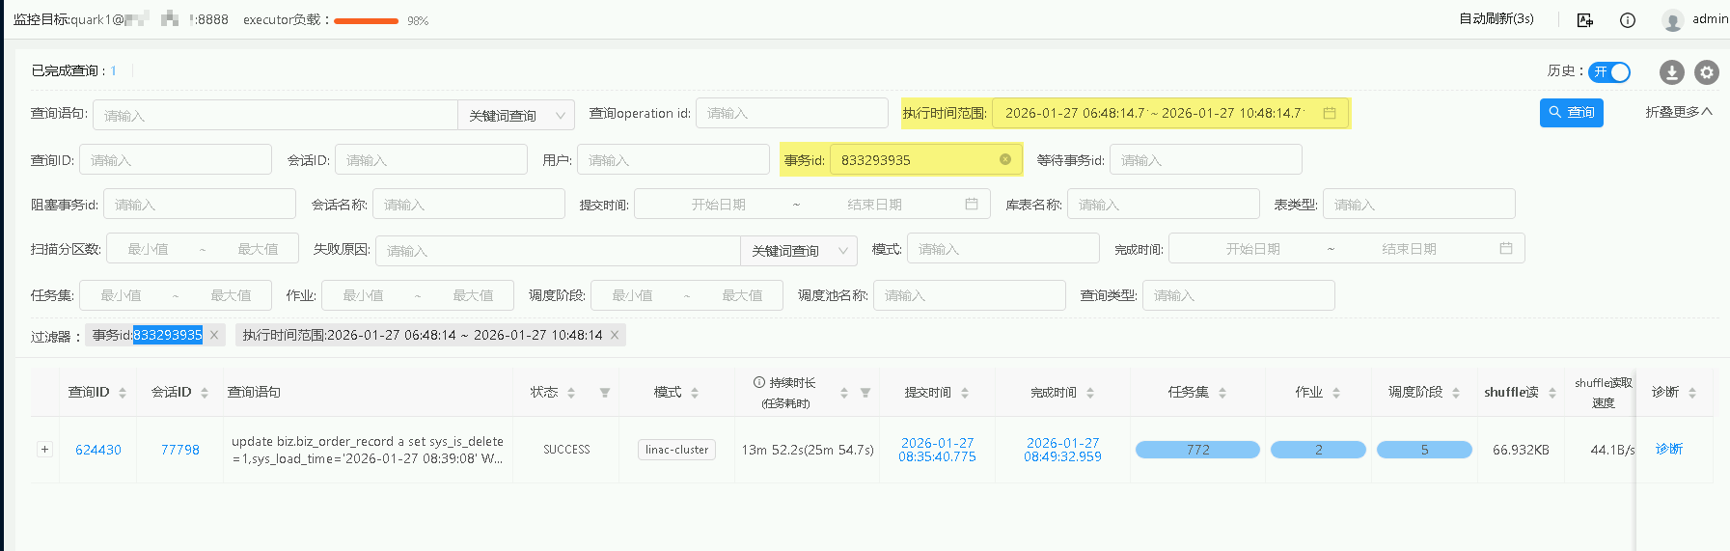The width and height of the screenshot is (1730, 551).
Task: Sort by 会话ID column
Action: point(205,393)
